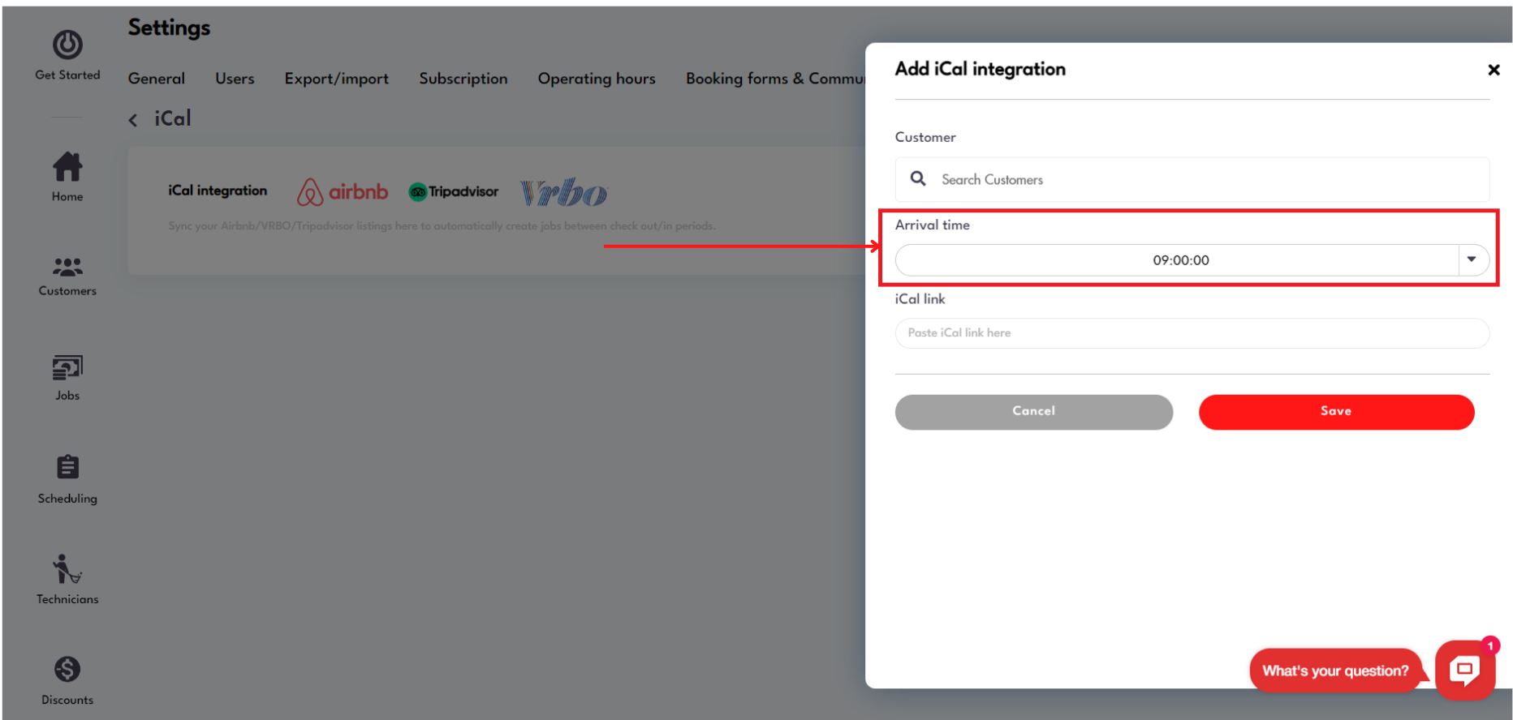Open the Technicians sidebar icon

click(x=67, y=569)
